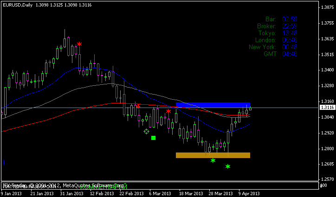This screenshot has height=197, width=336.
Task: Click the red asterisk nearest the blue rectangle
Action: point(168,111)
